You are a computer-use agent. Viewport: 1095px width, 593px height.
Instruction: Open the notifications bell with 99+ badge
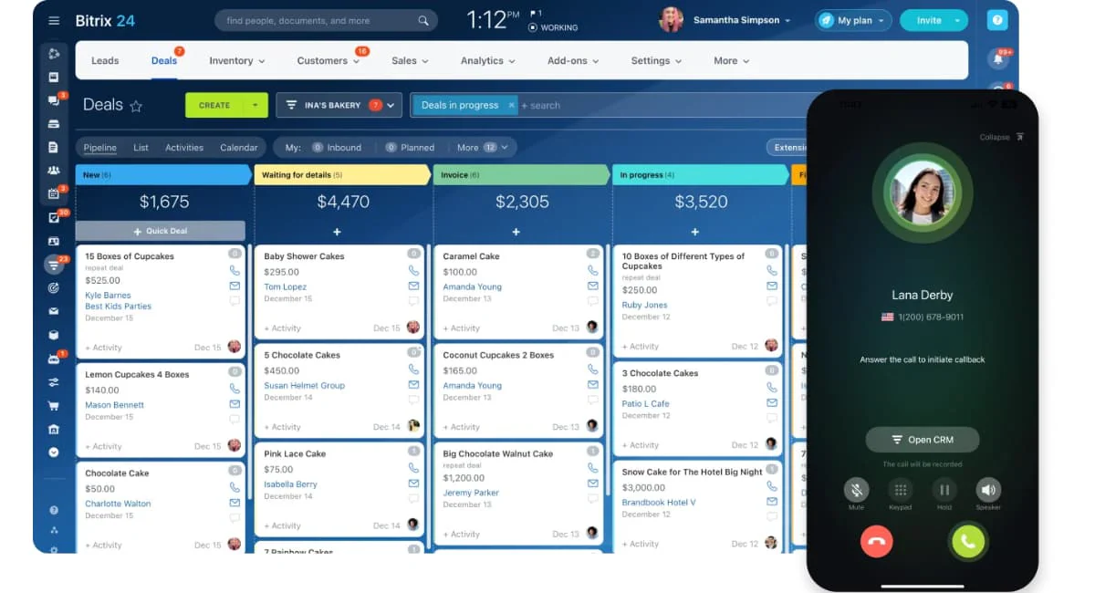pos(997,59)
